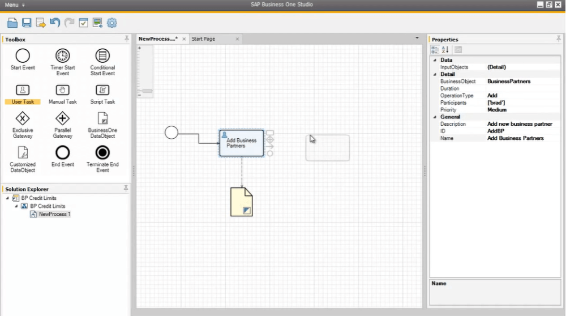This screenshot has width=566, height=316.
Task: Switch to the Start Page tab
Action: click(203, 39)
